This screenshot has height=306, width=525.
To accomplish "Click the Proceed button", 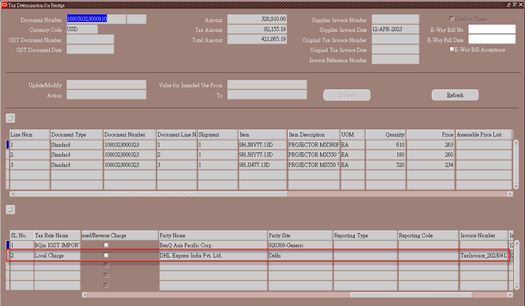I will click(x=346, y=95).
